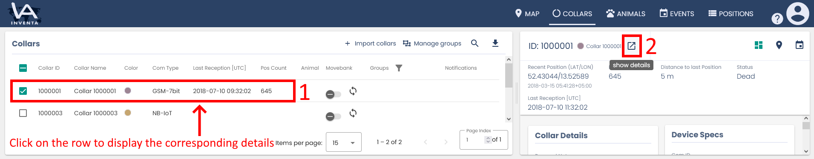Open show details icon for collar 1000001
The height and width of the screenshot is (159, 814).
coord(631,46)
